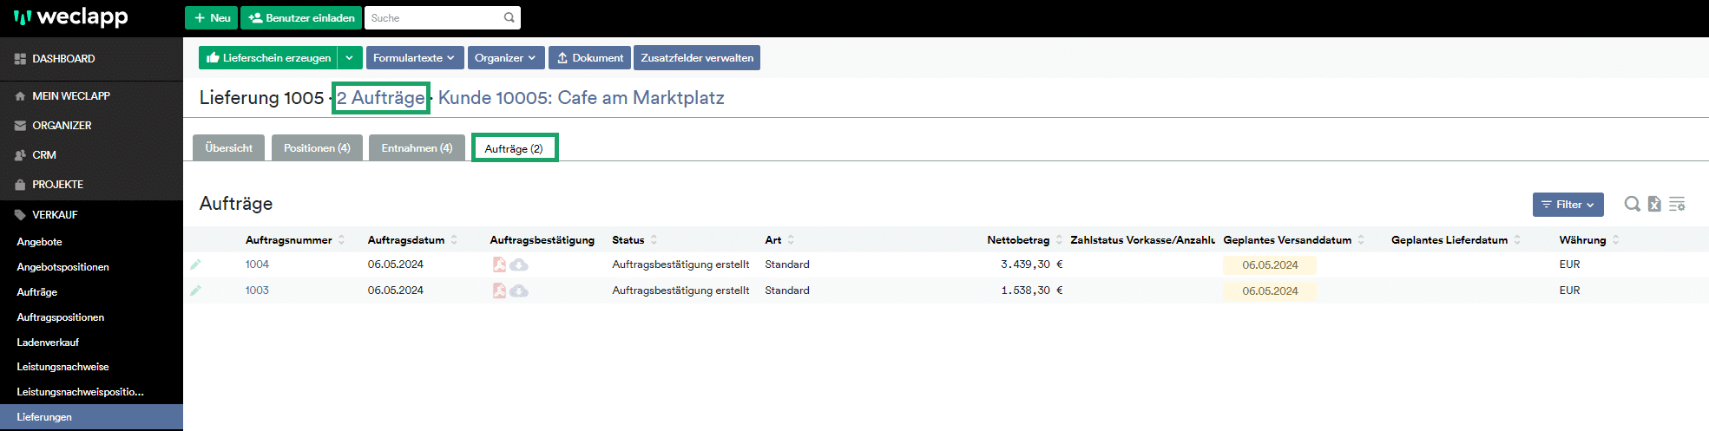Screen dimensions: 1709x431
Task: Expand the Filter dropdown
Action: tap(1568, 205)
